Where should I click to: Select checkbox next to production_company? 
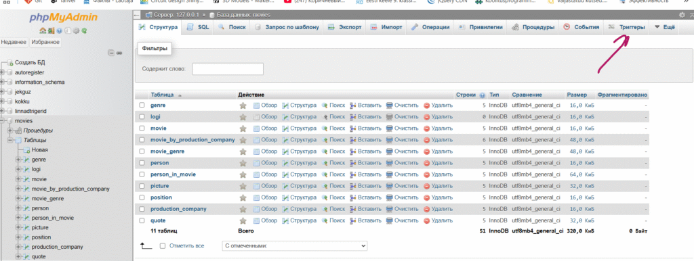[x=142, y=208]
